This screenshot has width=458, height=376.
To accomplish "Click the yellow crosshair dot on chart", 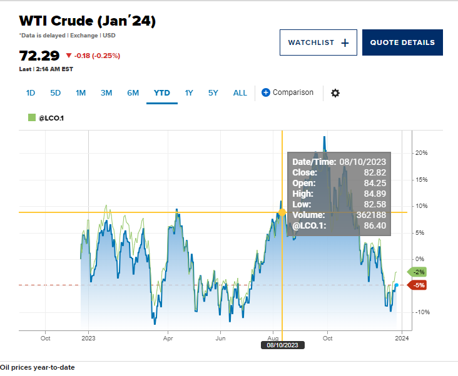I will tap(282, 212).
